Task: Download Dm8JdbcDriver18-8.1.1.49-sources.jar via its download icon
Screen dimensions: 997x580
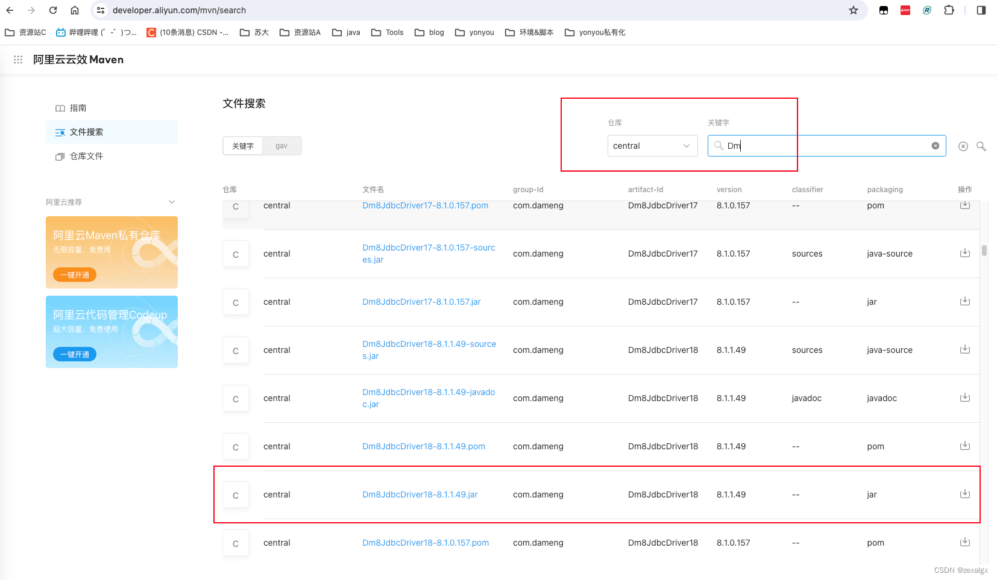Action: pyautogui.click(x=965, y=349)
